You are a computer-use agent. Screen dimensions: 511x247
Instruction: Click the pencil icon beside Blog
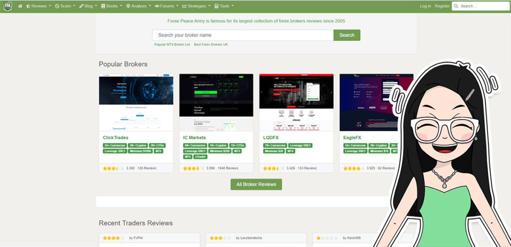(81, 6)
